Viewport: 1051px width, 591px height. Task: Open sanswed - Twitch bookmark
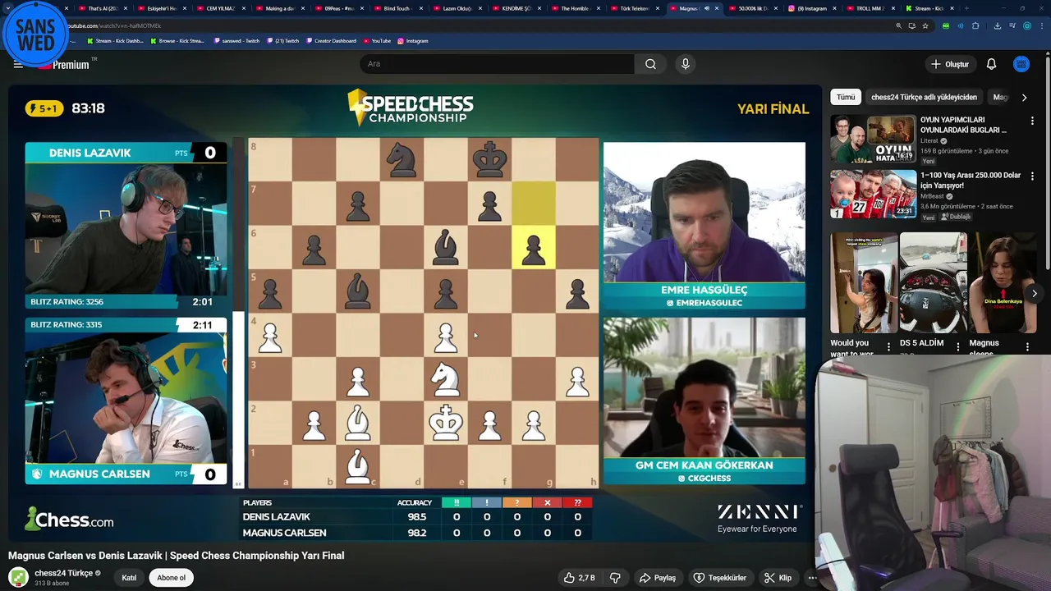pos(235,40)
